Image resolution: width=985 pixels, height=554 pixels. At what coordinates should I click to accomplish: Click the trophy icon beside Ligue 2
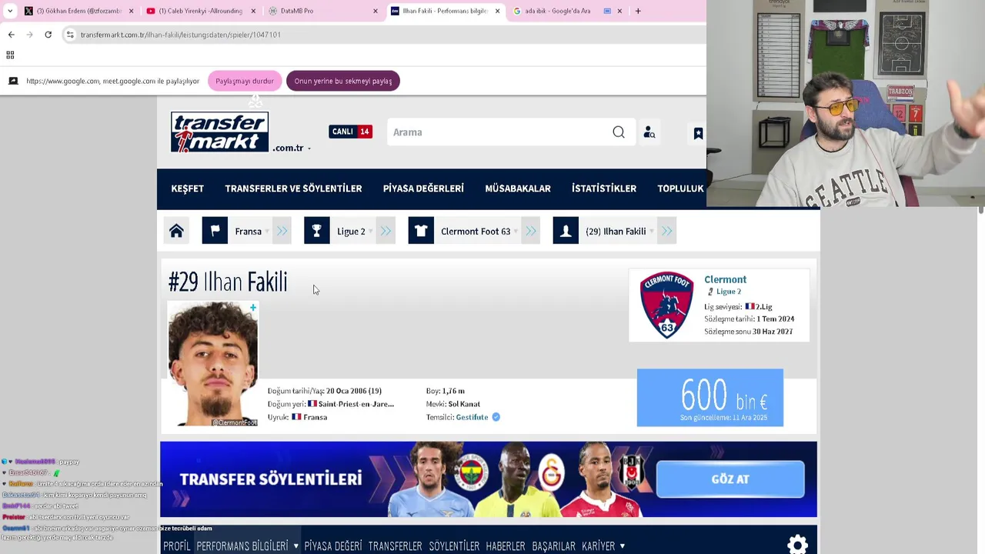click(x=316, y=231)
